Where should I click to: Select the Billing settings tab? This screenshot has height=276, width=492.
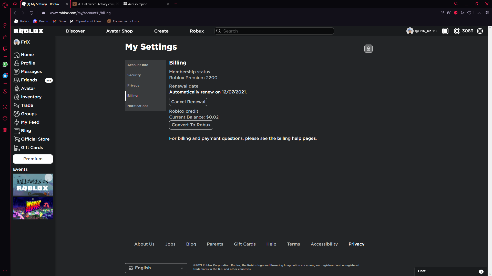coord(145,96)
